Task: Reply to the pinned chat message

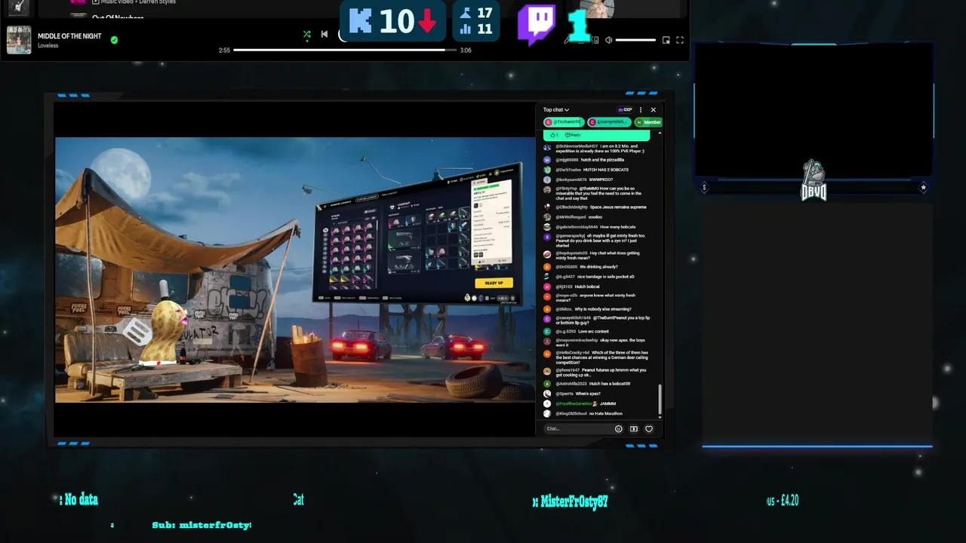Action: pos(573,135)
